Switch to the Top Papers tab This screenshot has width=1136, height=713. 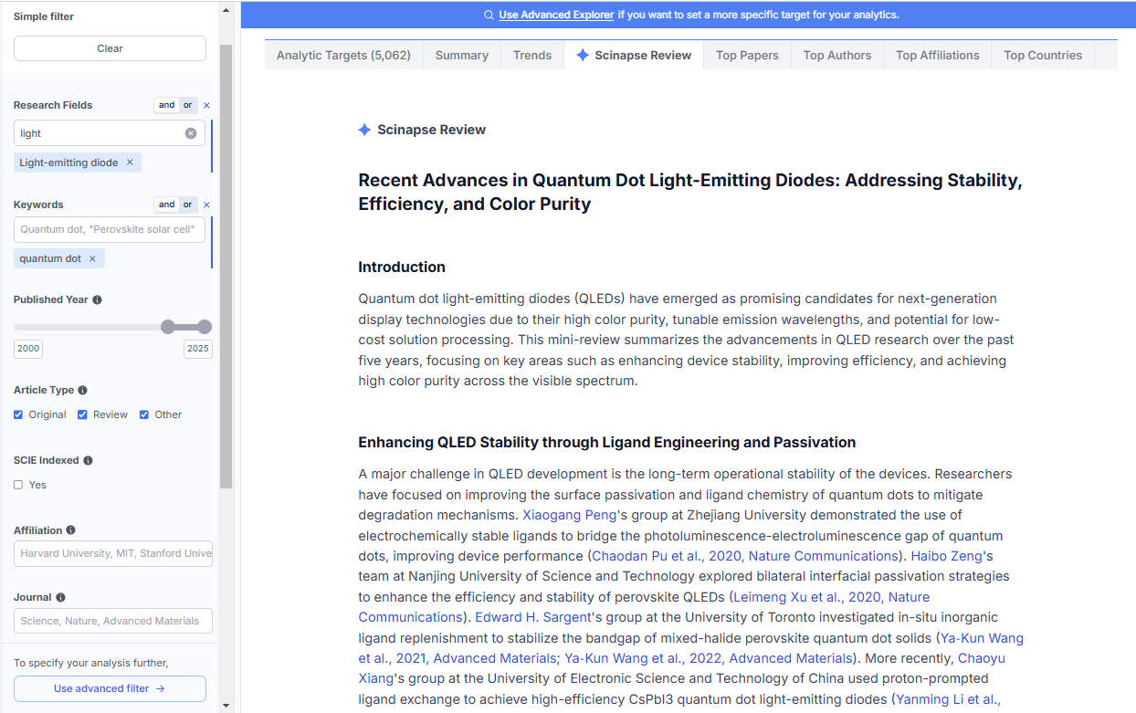pyautogui.click(x=747, y=55)
